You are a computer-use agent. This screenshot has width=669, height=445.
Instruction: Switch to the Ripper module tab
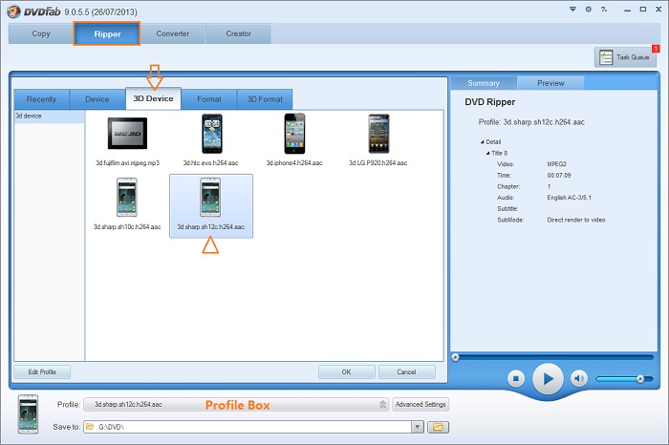click(x=107, y=33)
